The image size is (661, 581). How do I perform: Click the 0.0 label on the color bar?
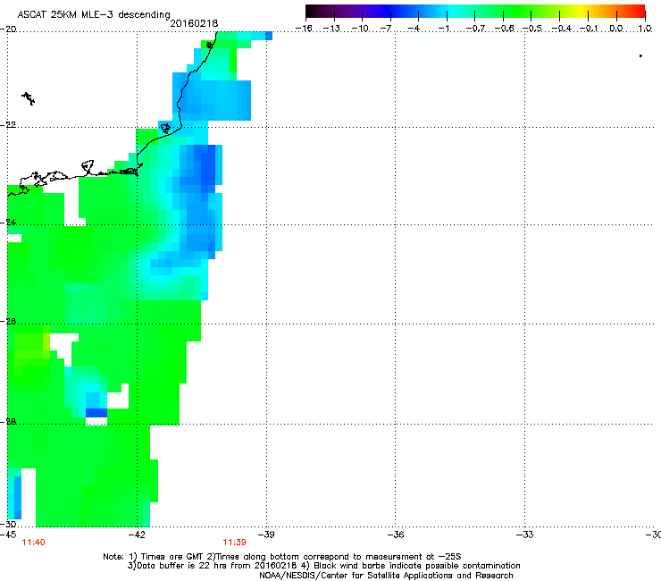click(616, 29)
